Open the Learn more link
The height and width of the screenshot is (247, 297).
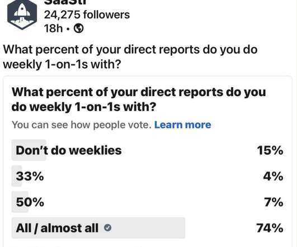click(182, 125)
